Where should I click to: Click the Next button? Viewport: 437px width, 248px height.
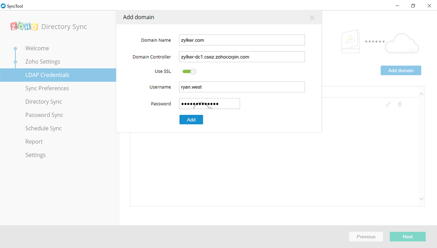(x=408, y=237)
